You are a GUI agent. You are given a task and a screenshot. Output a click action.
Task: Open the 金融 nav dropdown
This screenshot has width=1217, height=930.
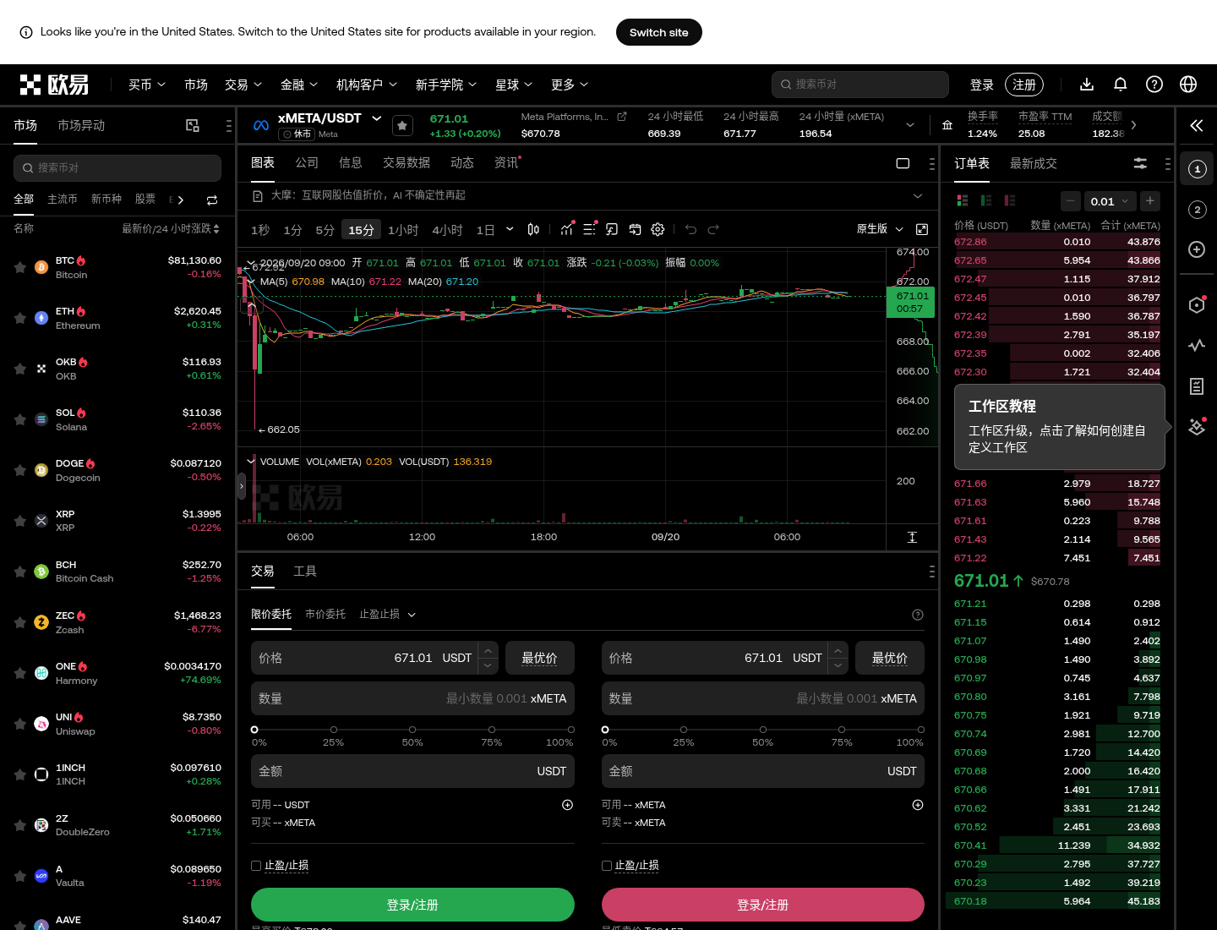click(299, 85)
